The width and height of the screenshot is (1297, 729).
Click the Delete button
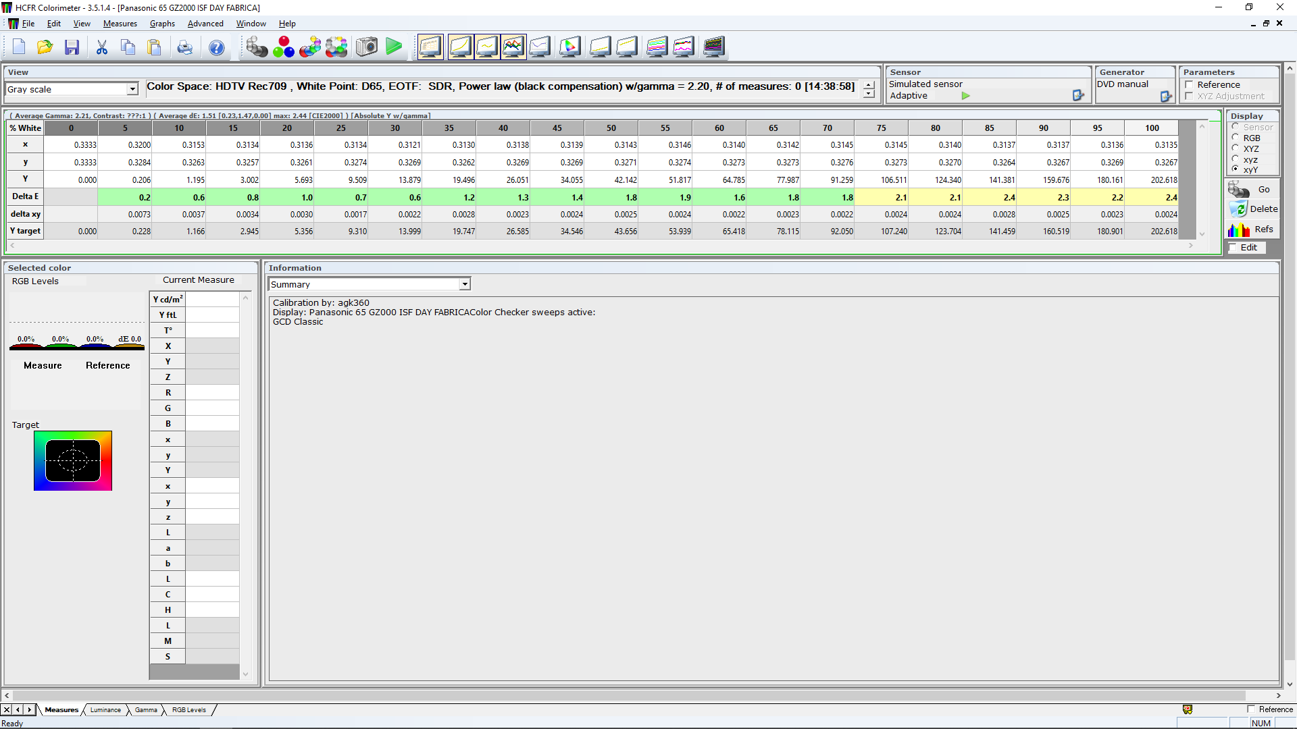[x=1253, y=209]
